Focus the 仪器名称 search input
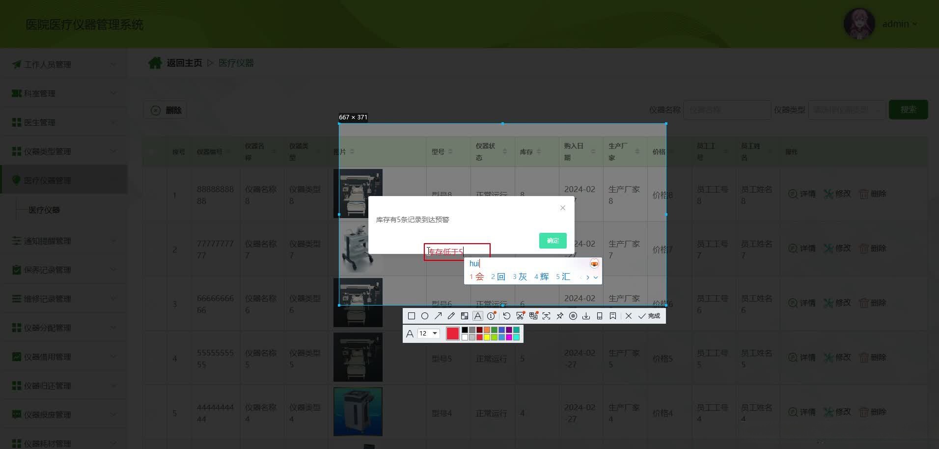 [x=727, y=110]
